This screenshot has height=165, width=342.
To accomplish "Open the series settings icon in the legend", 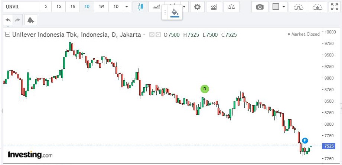I will point(158,35).
